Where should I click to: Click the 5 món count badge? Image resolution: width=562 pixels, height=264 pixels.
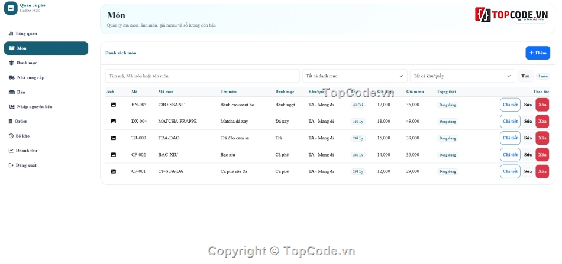(542, 76)
